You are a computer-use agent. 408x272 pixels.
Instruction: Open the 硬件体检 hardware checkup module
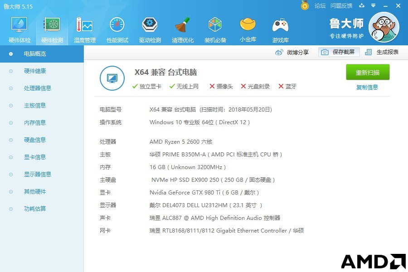point(19,29)
